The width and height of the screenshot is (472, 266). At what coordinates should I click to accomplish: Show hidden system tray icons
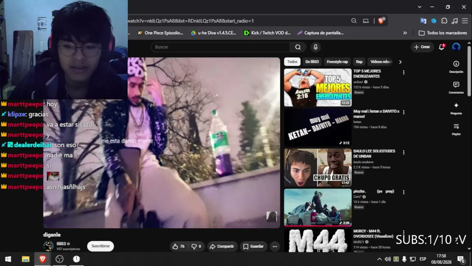[x=379, y=259]
